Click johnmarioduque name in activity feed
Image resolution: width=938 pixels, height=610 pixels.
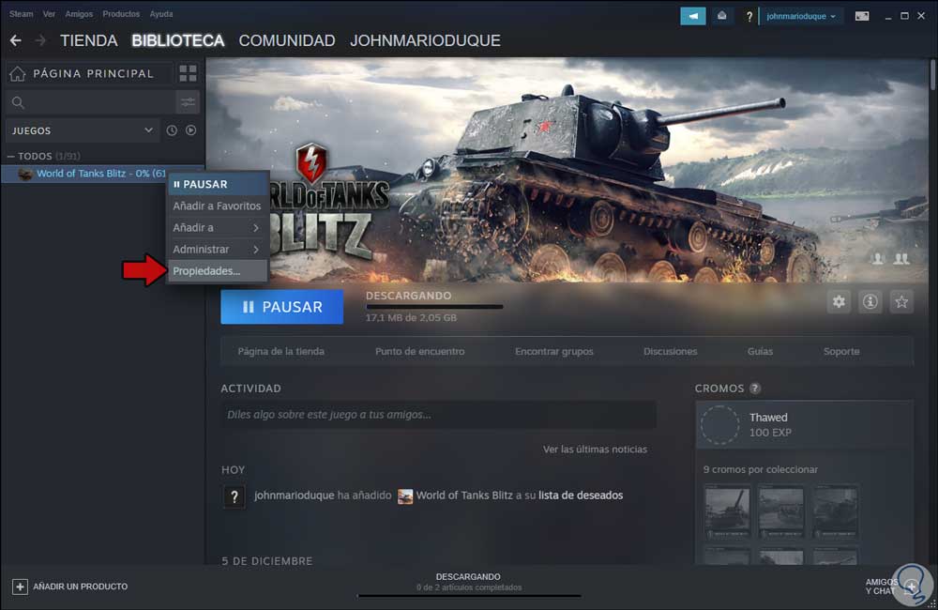click(x=295, y=496)
